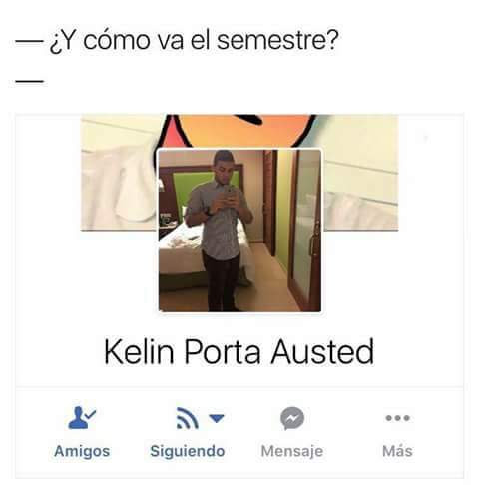479x485 pixels.
Task: Tap the Siguiendo feed signal icon
Action: (x=188, y=418)
